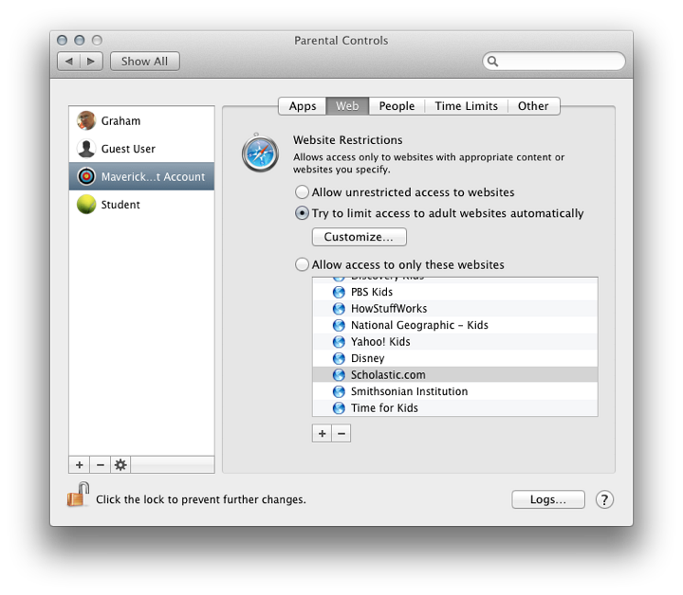Screen dimensions: 683x595
Task: Open the Logs... window
Action: (548, 499)
